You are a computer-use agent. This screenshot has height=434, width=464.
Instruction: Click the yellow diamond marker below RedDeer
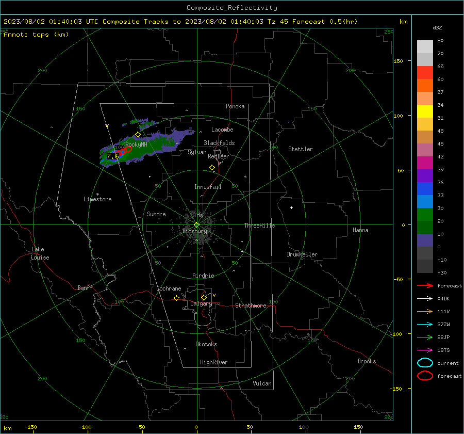click(212, 168)
